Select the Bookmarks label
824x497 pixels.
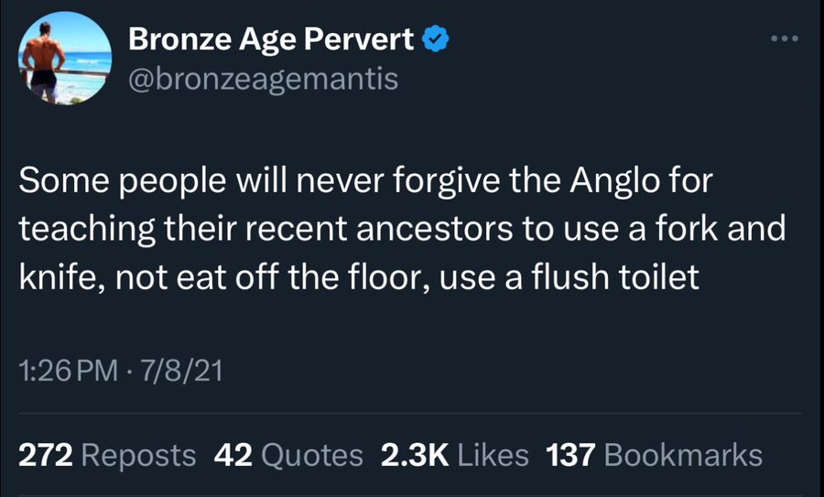pyautogui.click(x=683, y=455)
